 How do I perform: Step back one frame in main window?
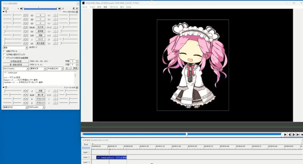tap(289, 135)
